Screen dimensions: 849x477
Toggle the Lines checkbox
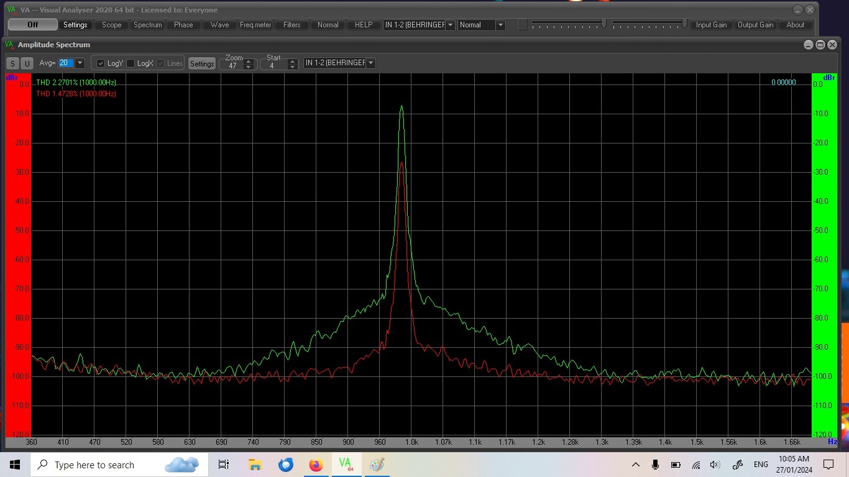(x=160, y=63)
